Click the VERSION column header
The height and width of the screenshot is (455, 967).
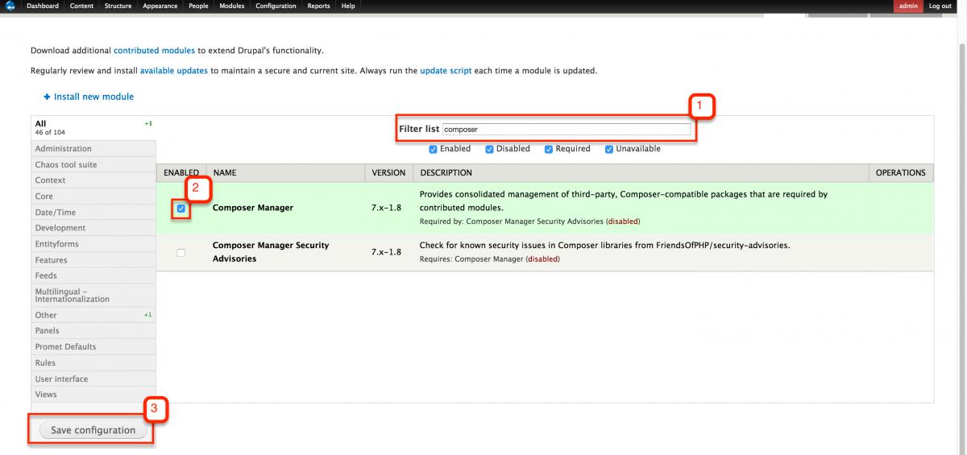(388, 173)
